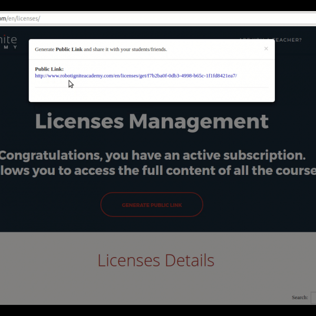Viewport: 316px width, 316px height.
Task: Click the 'Congratulations, you have an active subscription' text
Action: tap(153, 155)
